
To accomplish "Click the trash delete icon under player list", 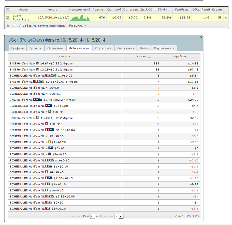I will [x=8, y=26].
